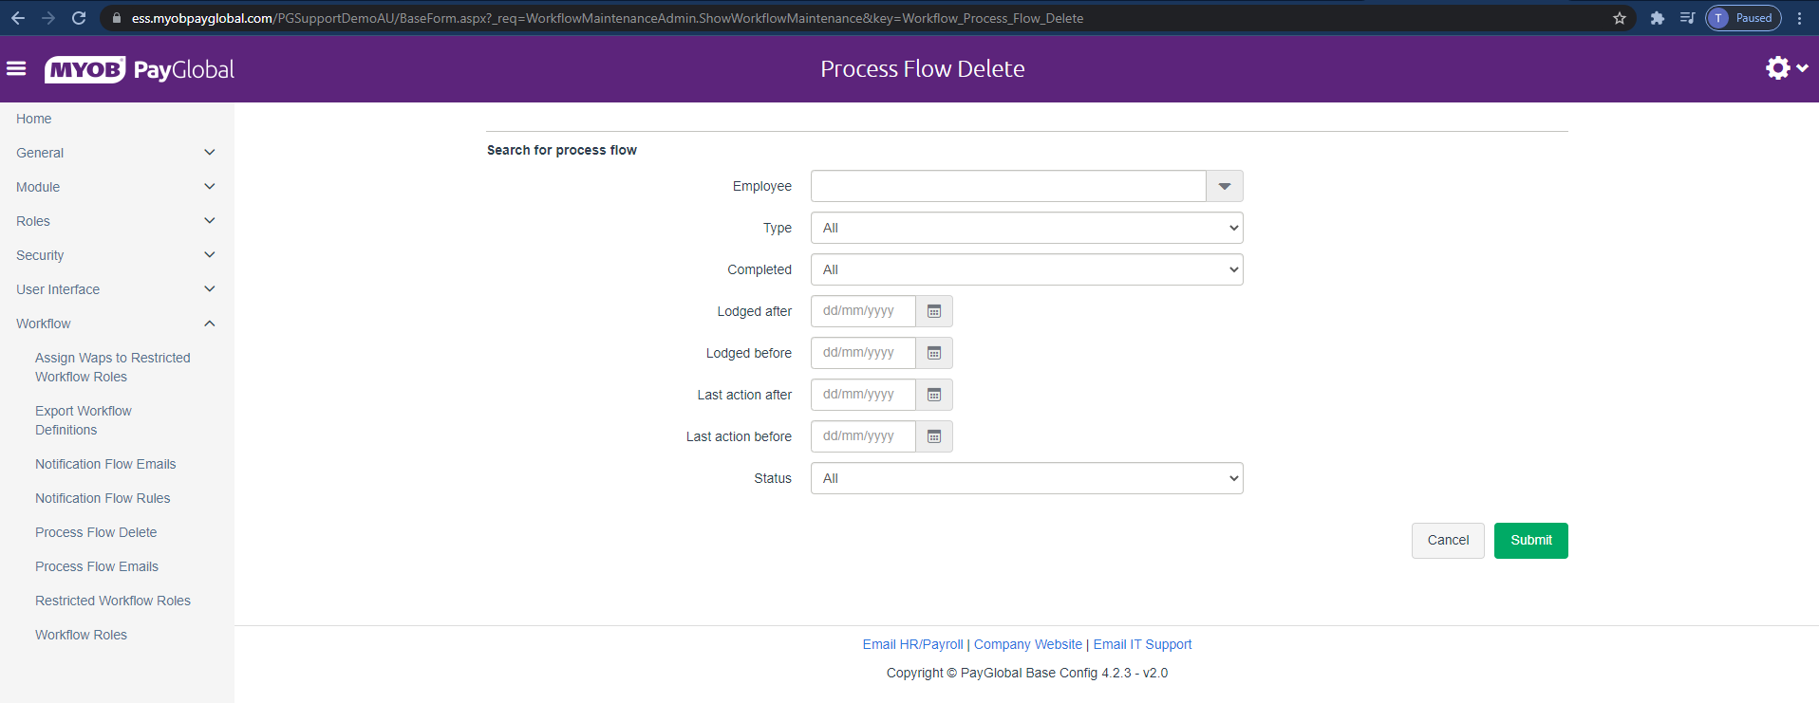Bookmark this page with star icon
The width and height of the screenshot is (1819, 703).
tap(1620, 18)
